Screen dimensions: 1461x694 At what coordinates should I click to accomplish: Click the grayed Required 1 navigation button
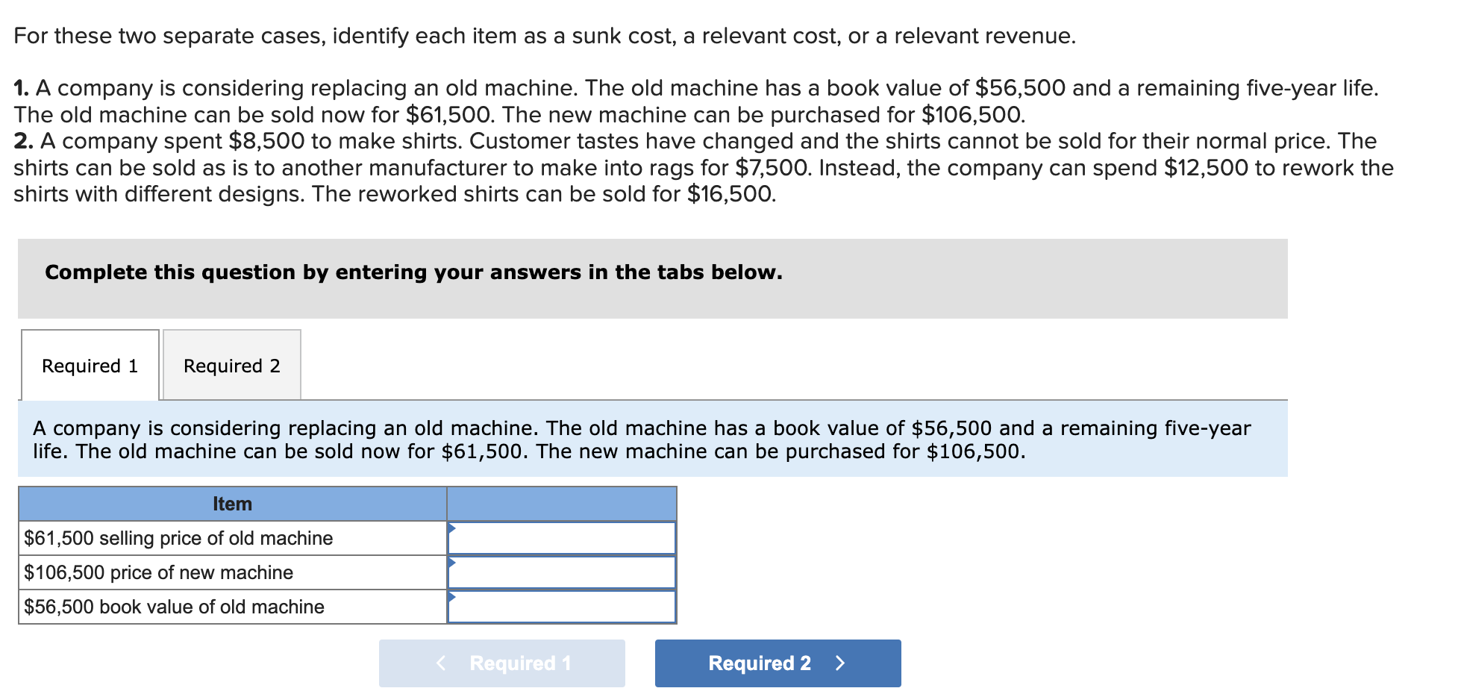coord(501,662)
